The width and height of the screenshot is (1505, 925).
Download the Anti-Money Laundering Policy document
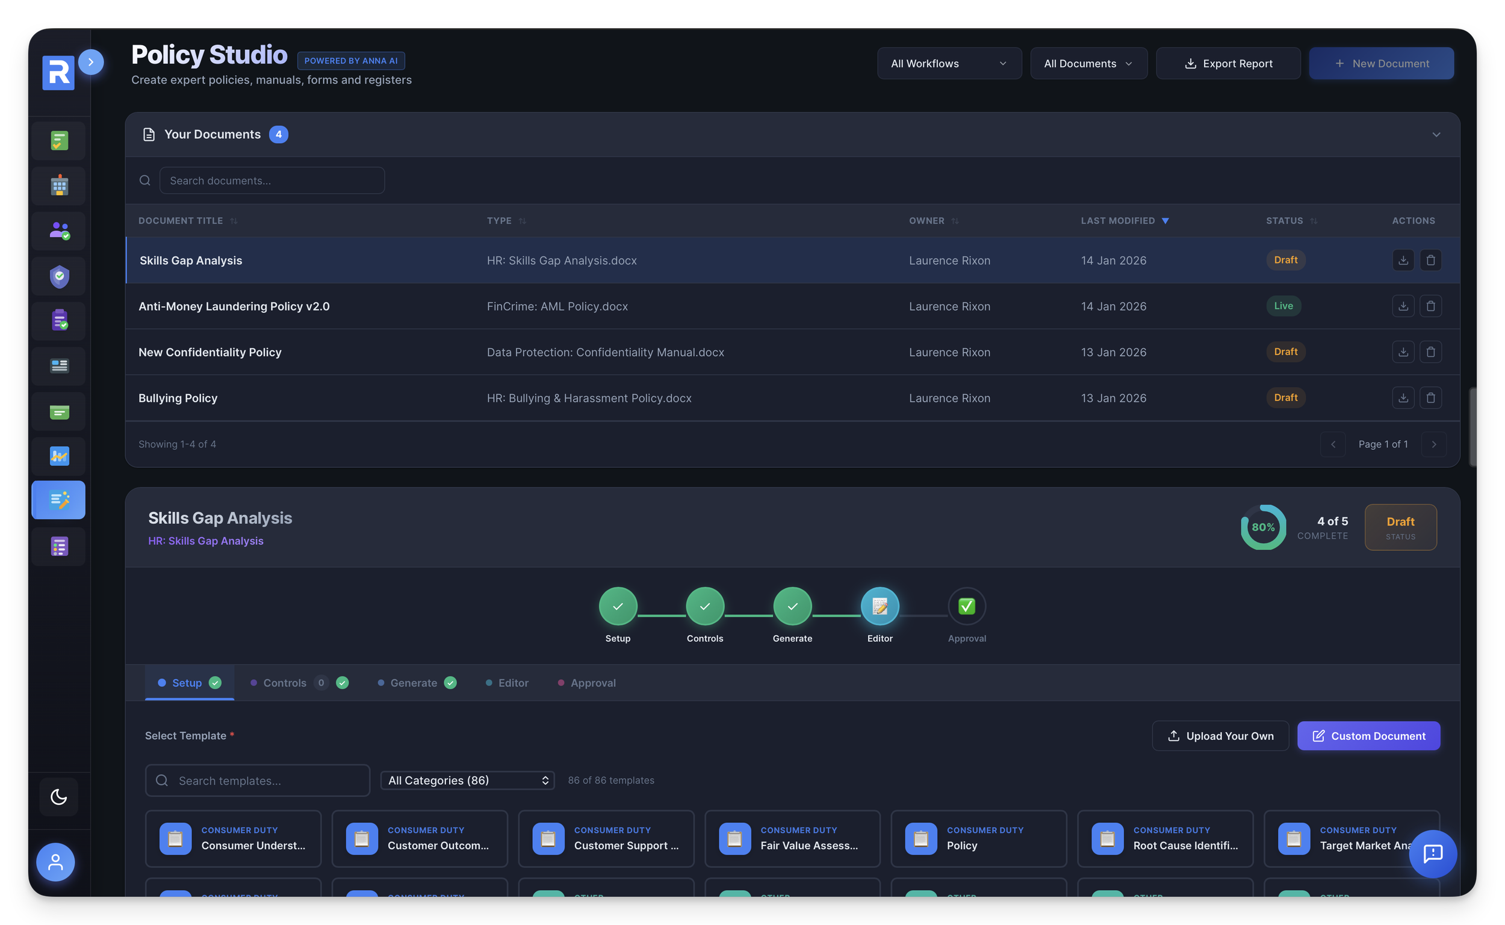pyautogui.click(x=1403, y=306)
